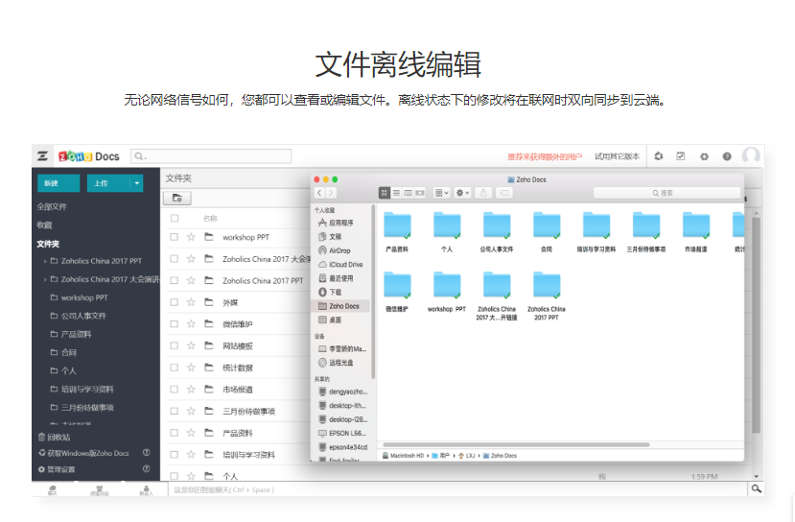
Task: Check the workshop PPT row checkbox
Action: click(x=175, y=237)
